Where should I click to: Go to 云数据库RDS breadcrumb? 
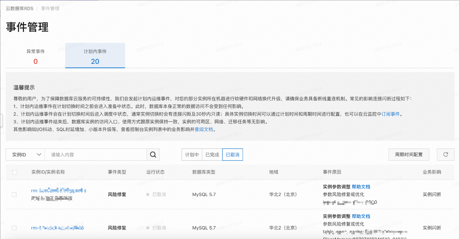(20, 9)
